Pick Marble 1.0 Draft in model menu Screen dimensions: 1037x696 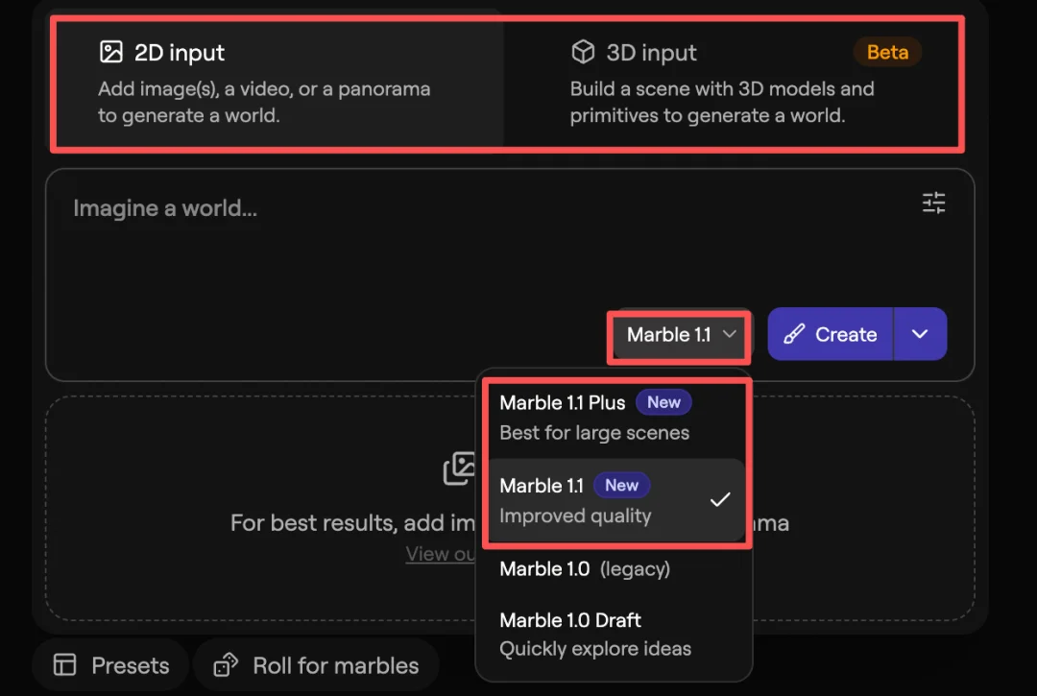[595, 634]
